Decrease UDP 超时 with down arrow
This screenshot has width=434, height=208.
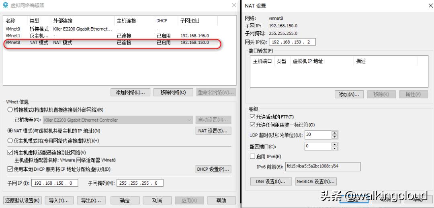[335, 137]
